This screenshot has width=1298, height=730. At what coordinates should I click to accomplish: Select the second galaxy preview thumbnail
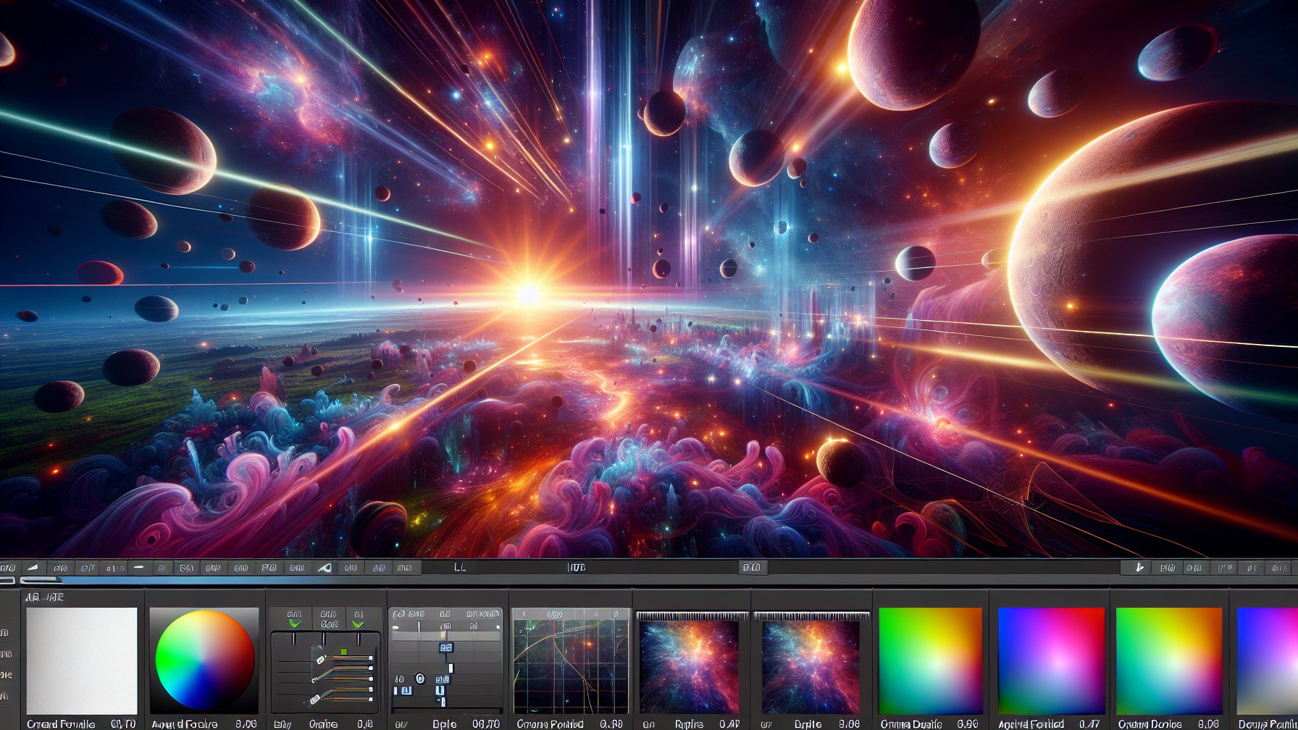click(811, 666)
